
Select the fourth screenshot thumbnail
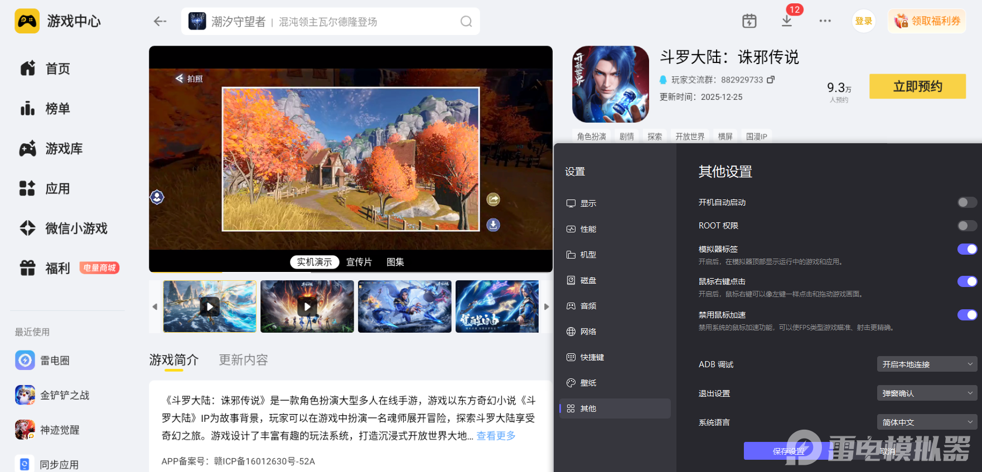click(497, 306)
